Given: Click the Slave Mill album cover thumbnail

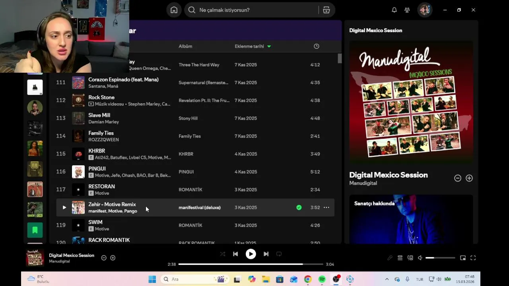Looking at the screenshot, I should [78, 118].
